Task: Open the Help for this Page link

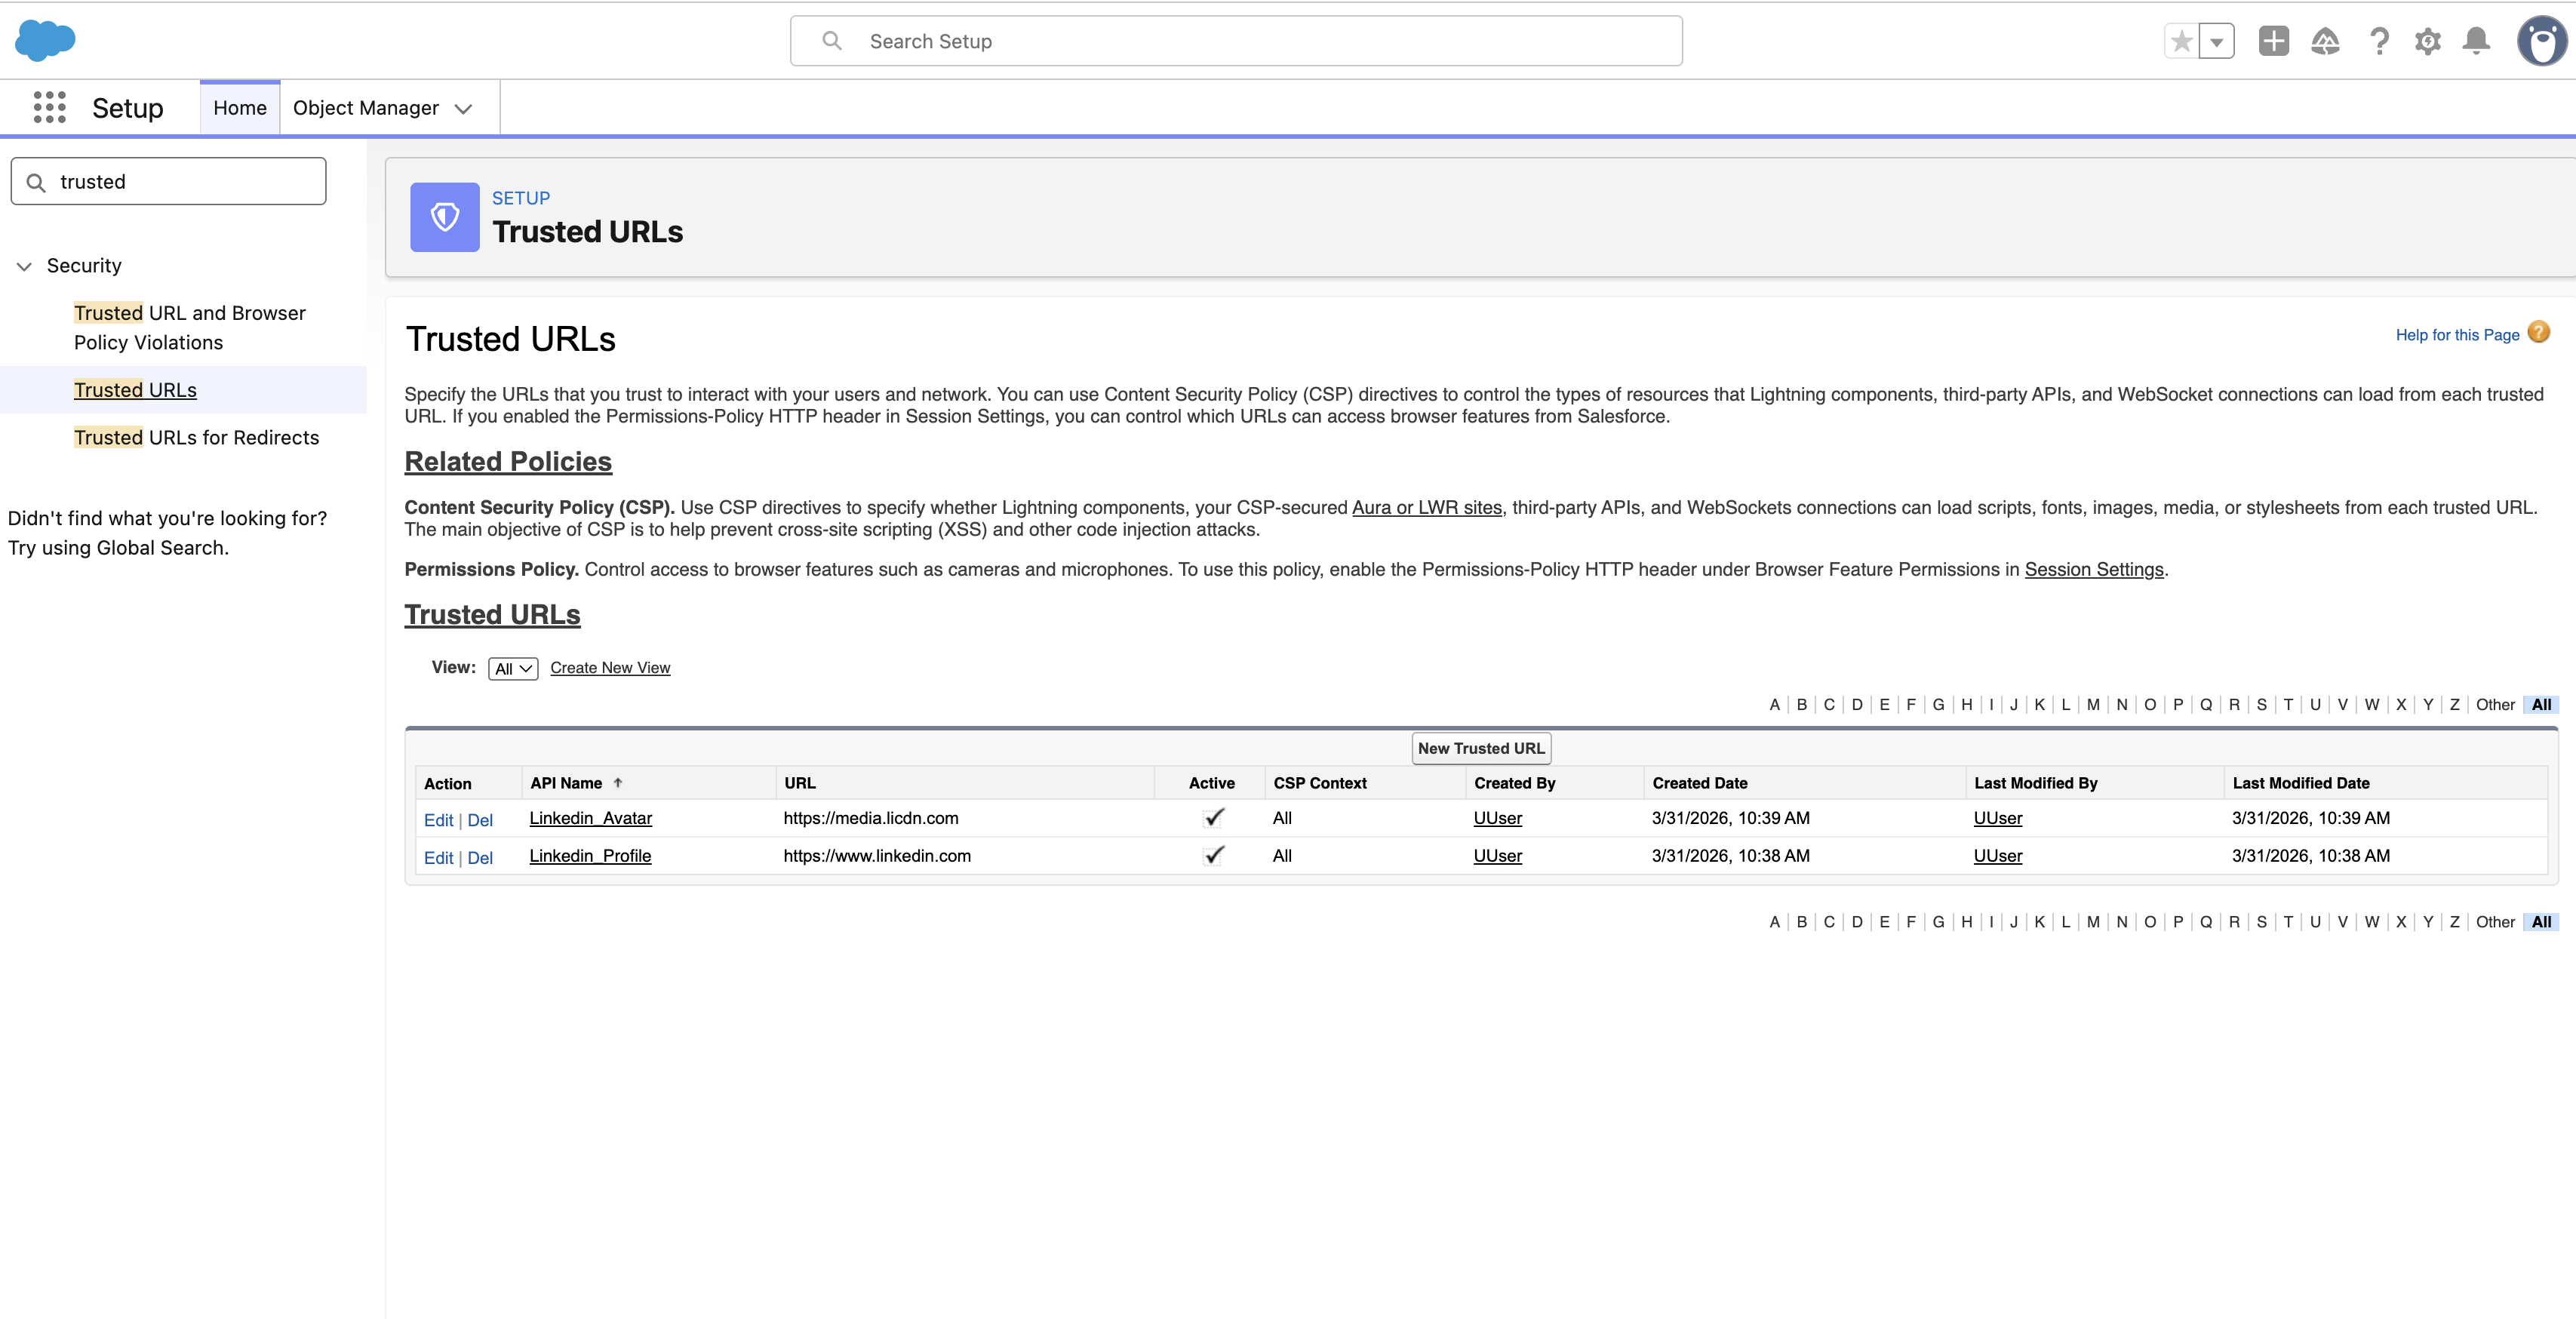Action: [2457, 335]
